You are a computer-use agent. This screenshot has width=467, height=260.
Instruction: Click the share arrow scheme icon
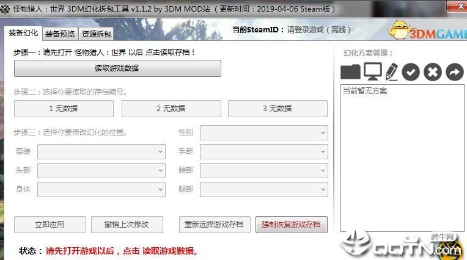point(455,72)
